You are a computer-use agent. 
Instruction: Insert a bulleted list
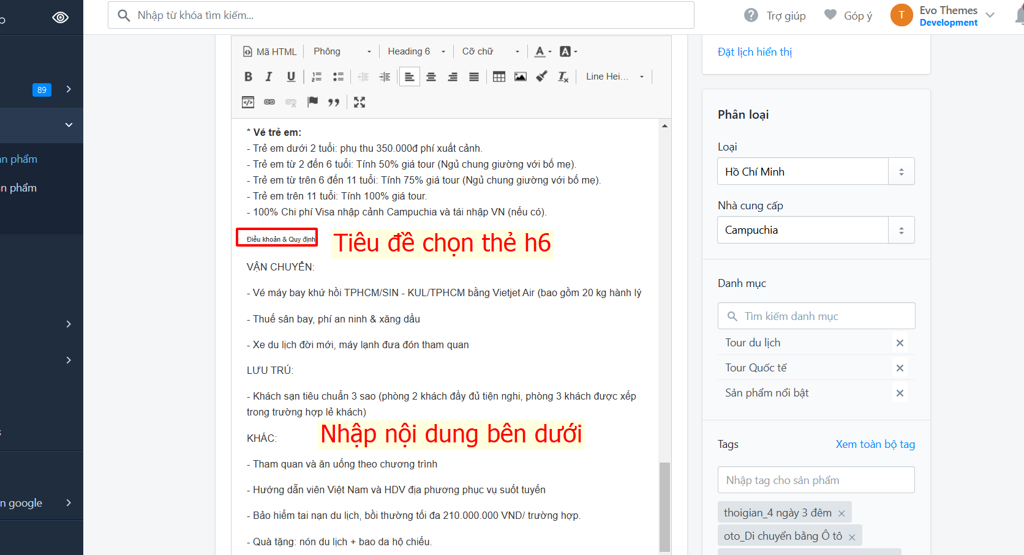click(x=338, y=76)
